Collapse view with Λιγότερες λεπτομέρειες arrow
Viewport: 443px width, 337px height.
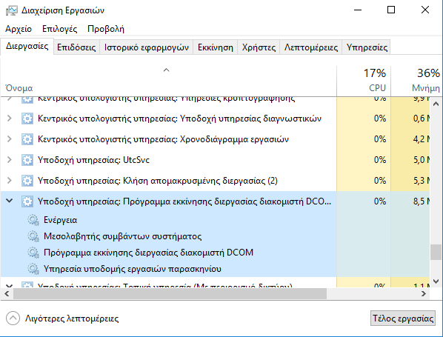(13, 318)
